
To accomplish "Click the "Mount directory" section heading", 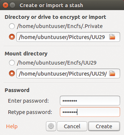I will coord(26,54).
